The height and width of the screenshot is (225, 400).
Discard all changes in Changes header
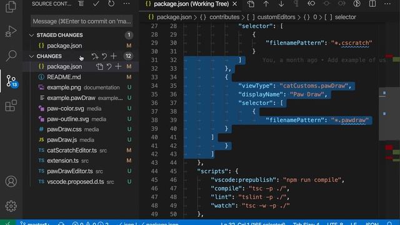(104, 56)
